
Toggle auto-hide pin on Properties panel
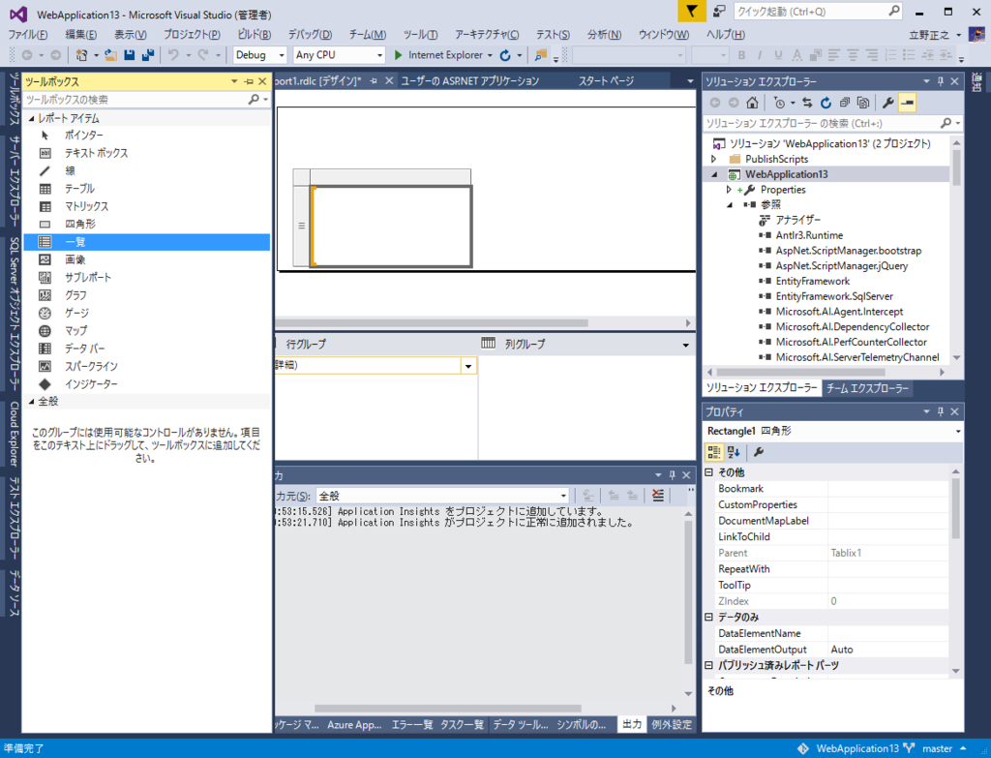click(940, 411)
